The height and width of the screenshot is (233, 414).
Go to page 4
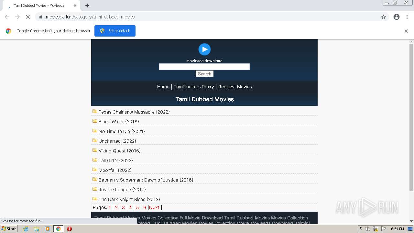[x=130, y=207]
